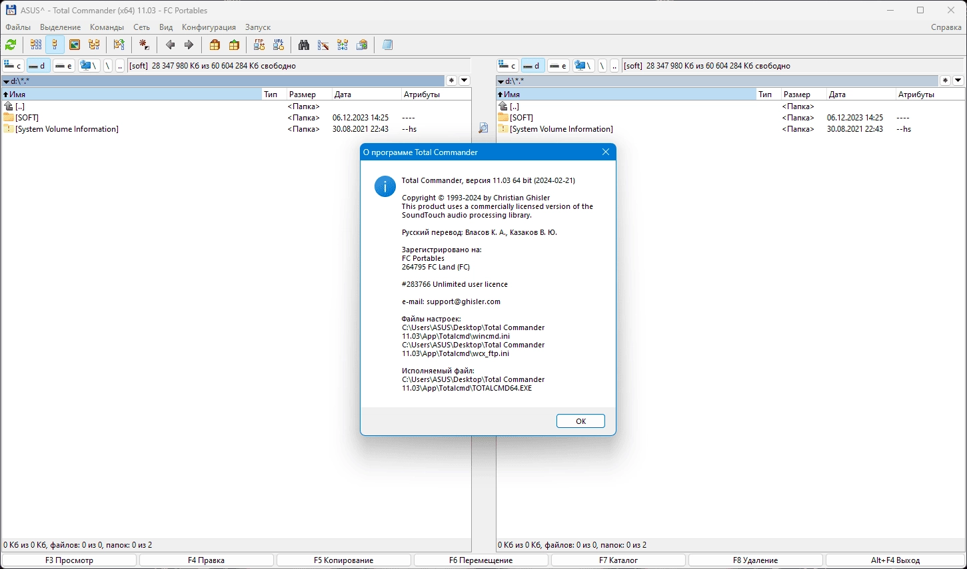Image resolution: width=967 pixels, height=569 pixels.
Task: Click the swap panels folder icon
Action: (119, 45)
